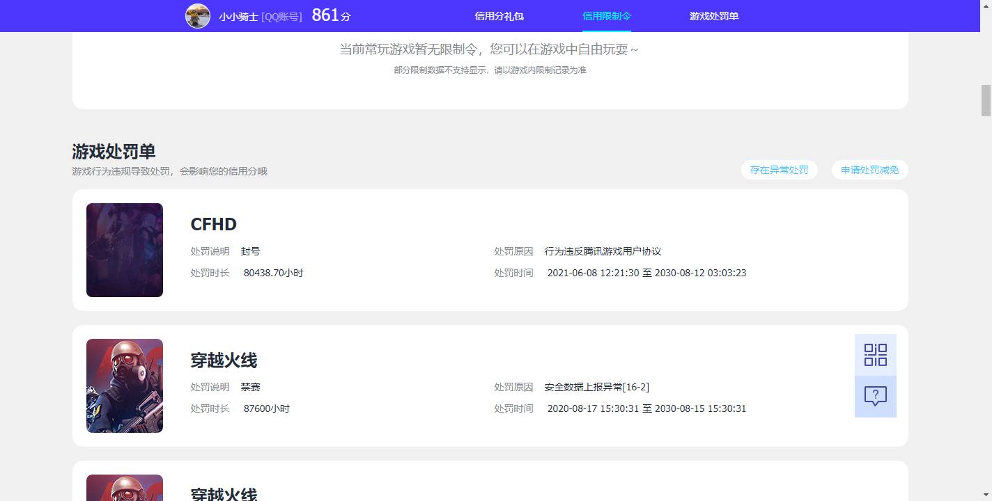The width and height of the screenshot is (992, 501).
Task: Click the 封号 punishment description text
Action: pos(250,251)
